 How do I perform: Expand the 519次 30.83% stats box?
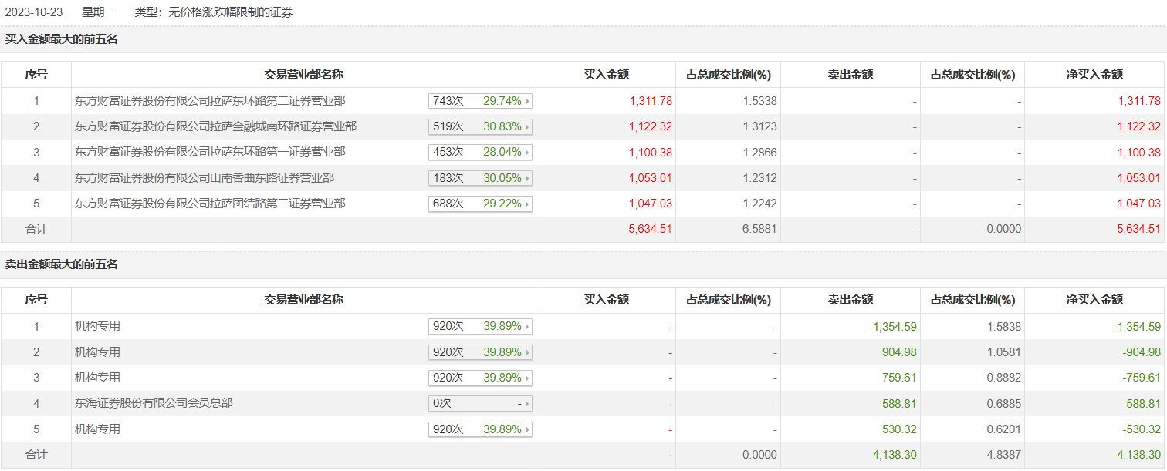[528, 126]
